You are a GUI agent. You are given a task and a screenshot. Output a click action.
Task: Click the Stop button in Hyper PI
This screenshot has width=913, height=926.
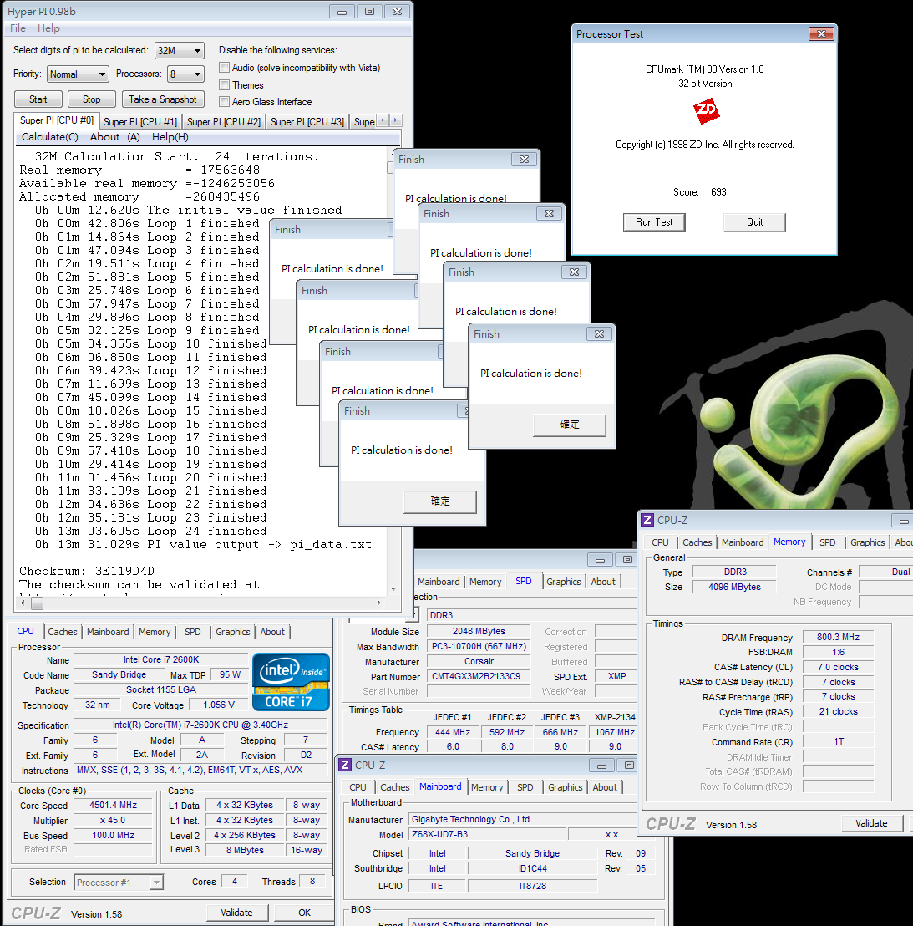(x=92, y=99)
